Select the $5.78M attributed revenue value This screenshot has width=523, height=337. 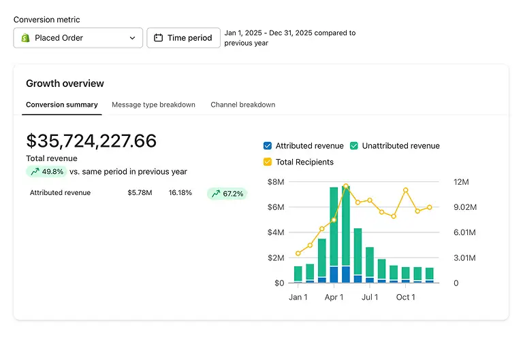coord(140,192)
